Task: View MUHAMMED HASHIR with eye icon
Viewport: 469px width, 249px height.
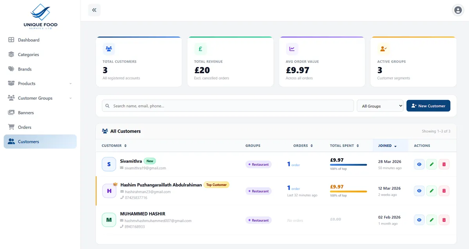Action: pos(419,220)
